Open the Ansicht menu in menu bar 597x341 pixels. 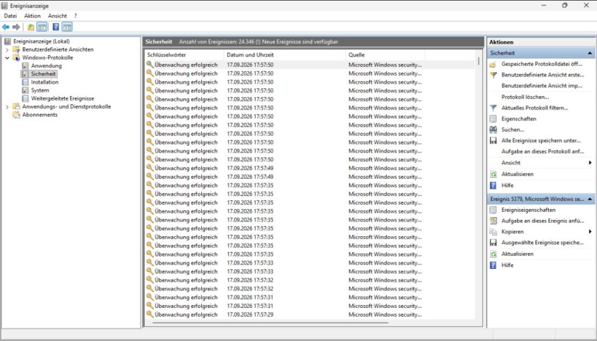pos(58,16)
